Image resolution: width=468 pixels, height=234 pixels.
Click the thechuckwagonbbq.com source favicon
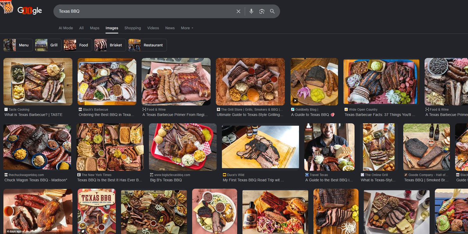pyautogui.click(x=6, y=175)
